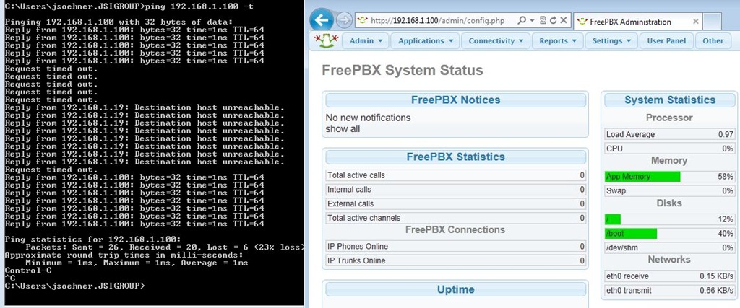Click the compatibility view icon
Viewport: 740px width, 308px height.
pos(544,20)
